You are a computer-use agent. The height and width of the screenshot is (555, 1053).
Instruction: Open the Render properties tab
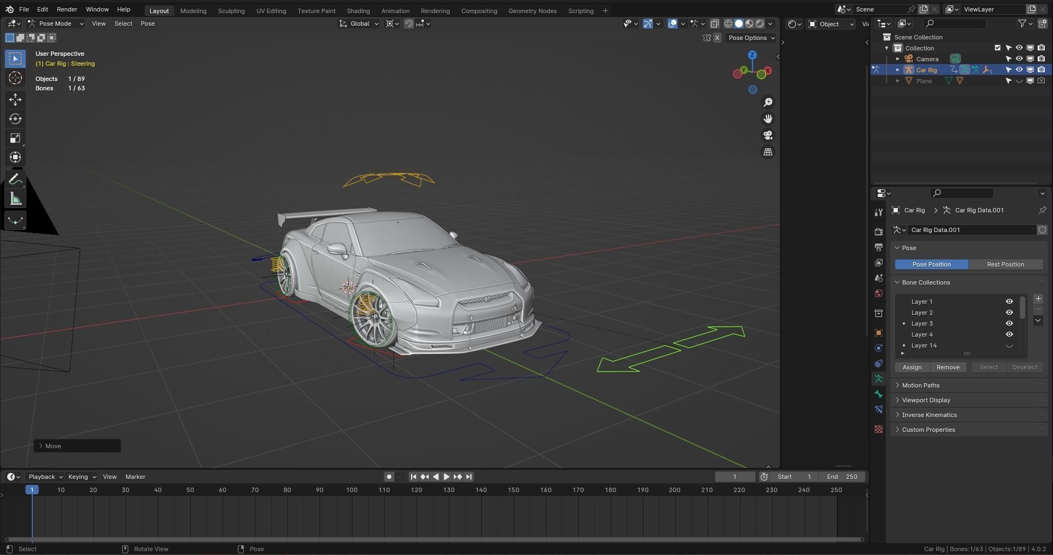[879, 232]
